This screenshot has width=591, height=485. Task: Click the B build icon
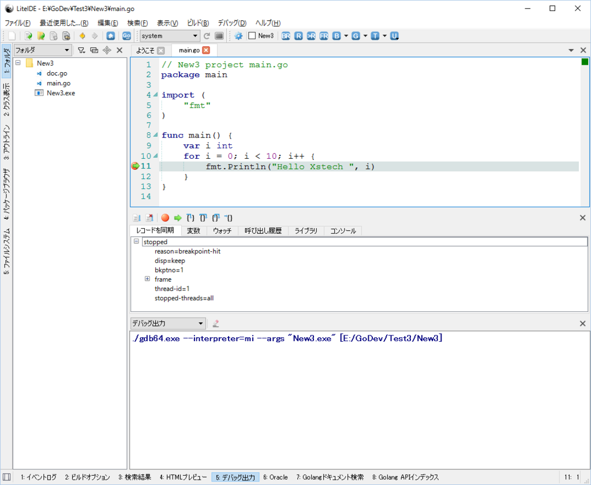click(336, 36)
